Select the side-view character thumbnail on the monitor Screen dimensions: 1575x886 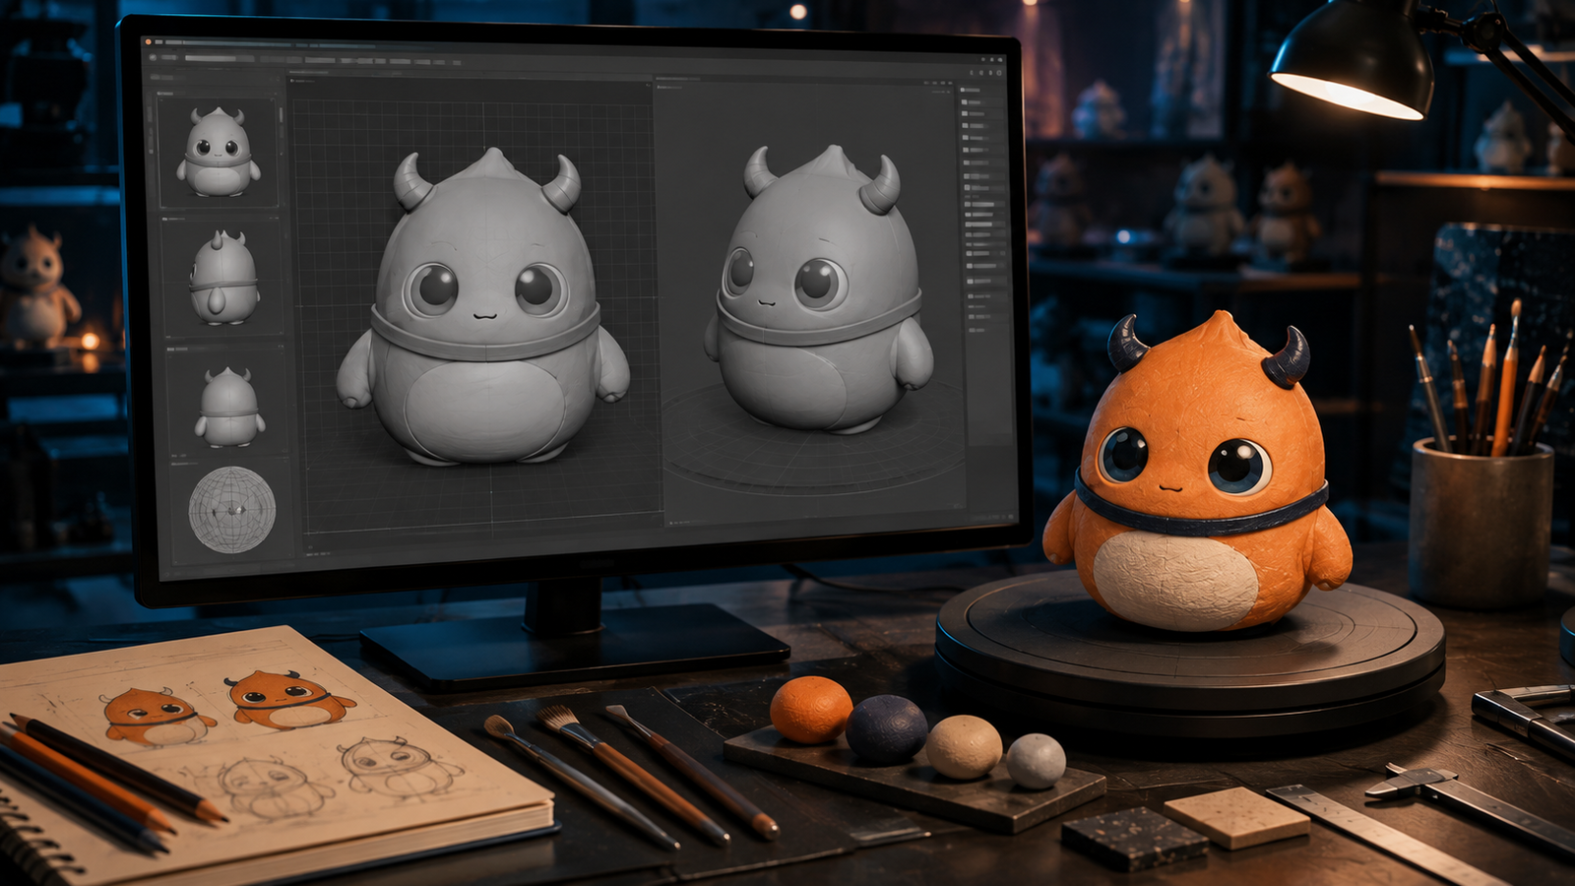pos(223,279)
